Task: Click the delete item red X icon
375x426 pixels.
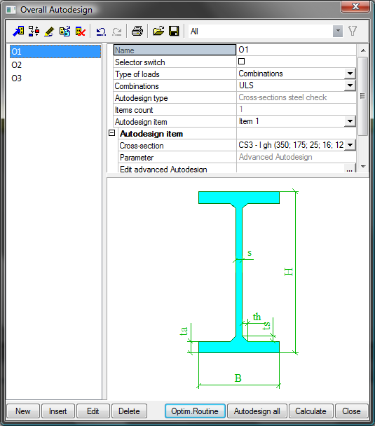Action: [x=81, y=32]
